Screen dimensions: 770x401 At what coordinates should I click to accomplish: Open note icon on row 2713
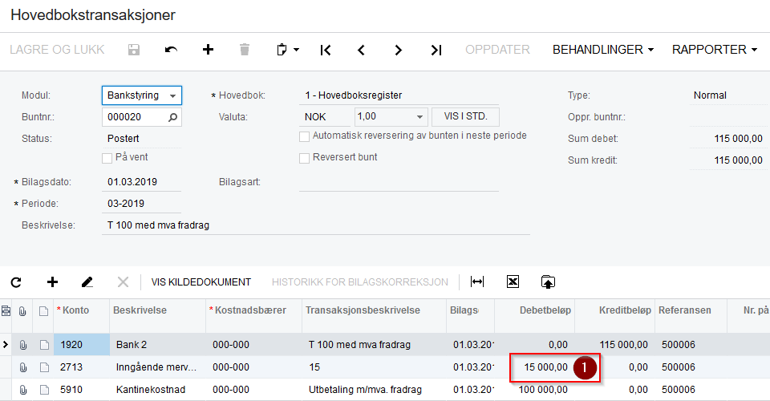pos(44,367)
